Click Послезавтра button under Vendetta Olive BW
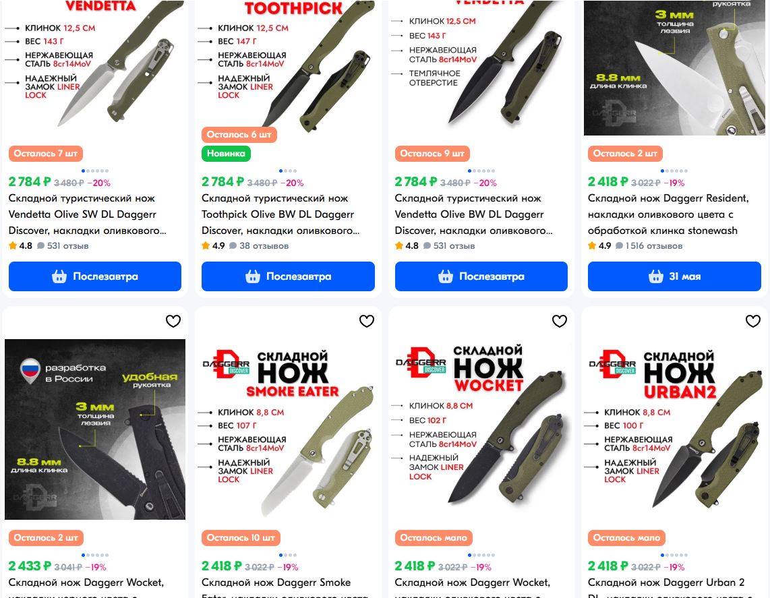Screen dimensions: 770x598 481,276
